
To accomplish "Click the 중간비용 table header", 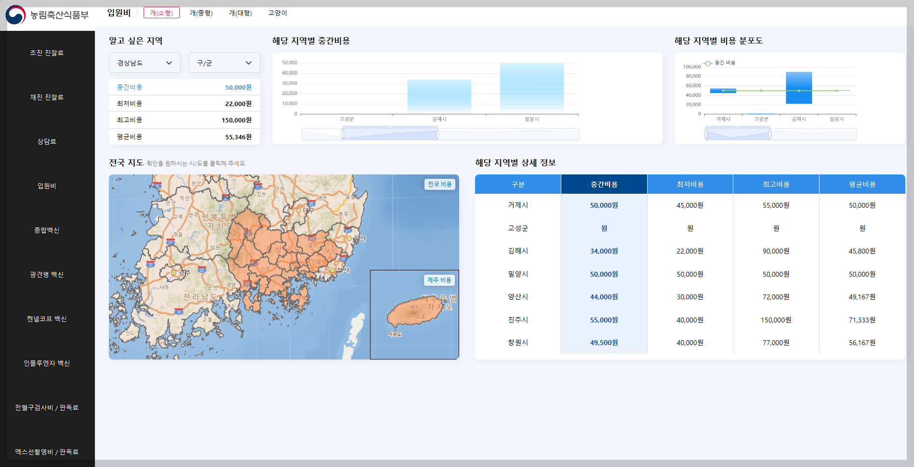I will point(604,184).
